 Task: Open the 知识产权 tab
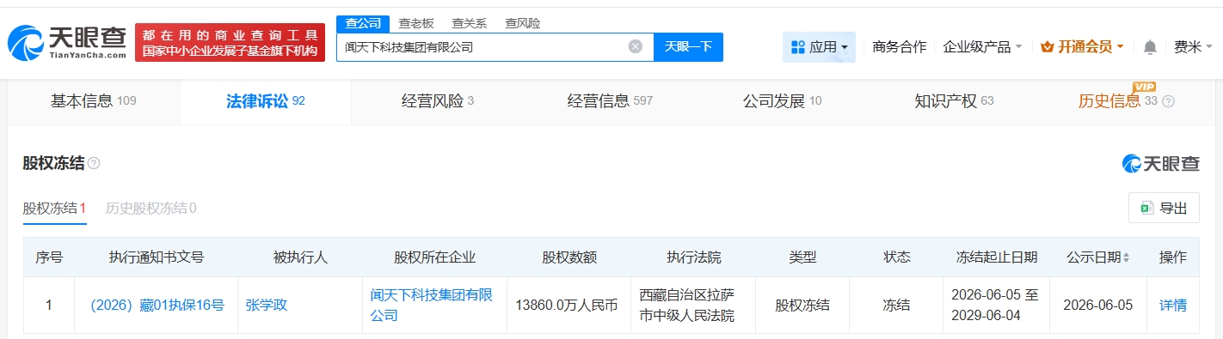[954, 101]
